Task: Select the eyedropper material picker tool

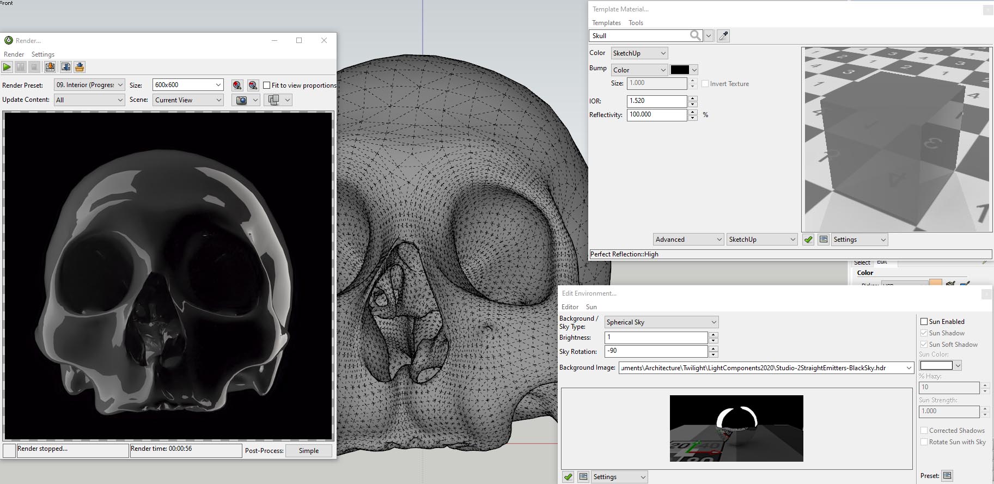Action: click(x=723, y=36)
